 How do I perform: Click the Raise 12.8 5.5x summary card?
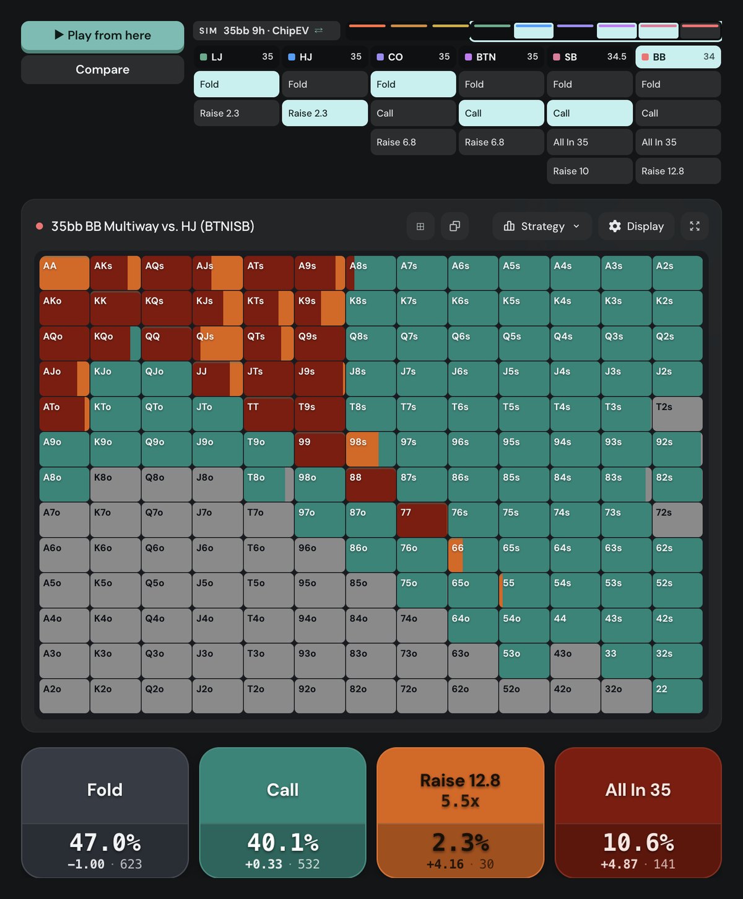click(x=461, y=812)
